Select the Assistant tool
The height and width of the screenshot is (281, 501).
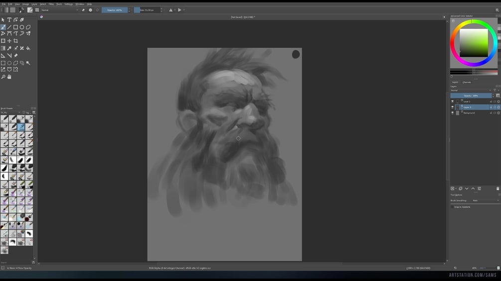coord(3,55)
